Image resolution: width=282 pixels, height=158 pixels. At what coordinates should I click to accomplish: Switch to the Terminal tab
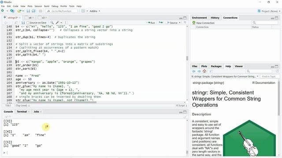pyautogui.click(x=22, y=111)
